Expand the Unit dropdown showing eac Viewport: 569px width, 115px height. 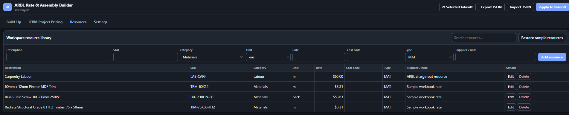268,57
